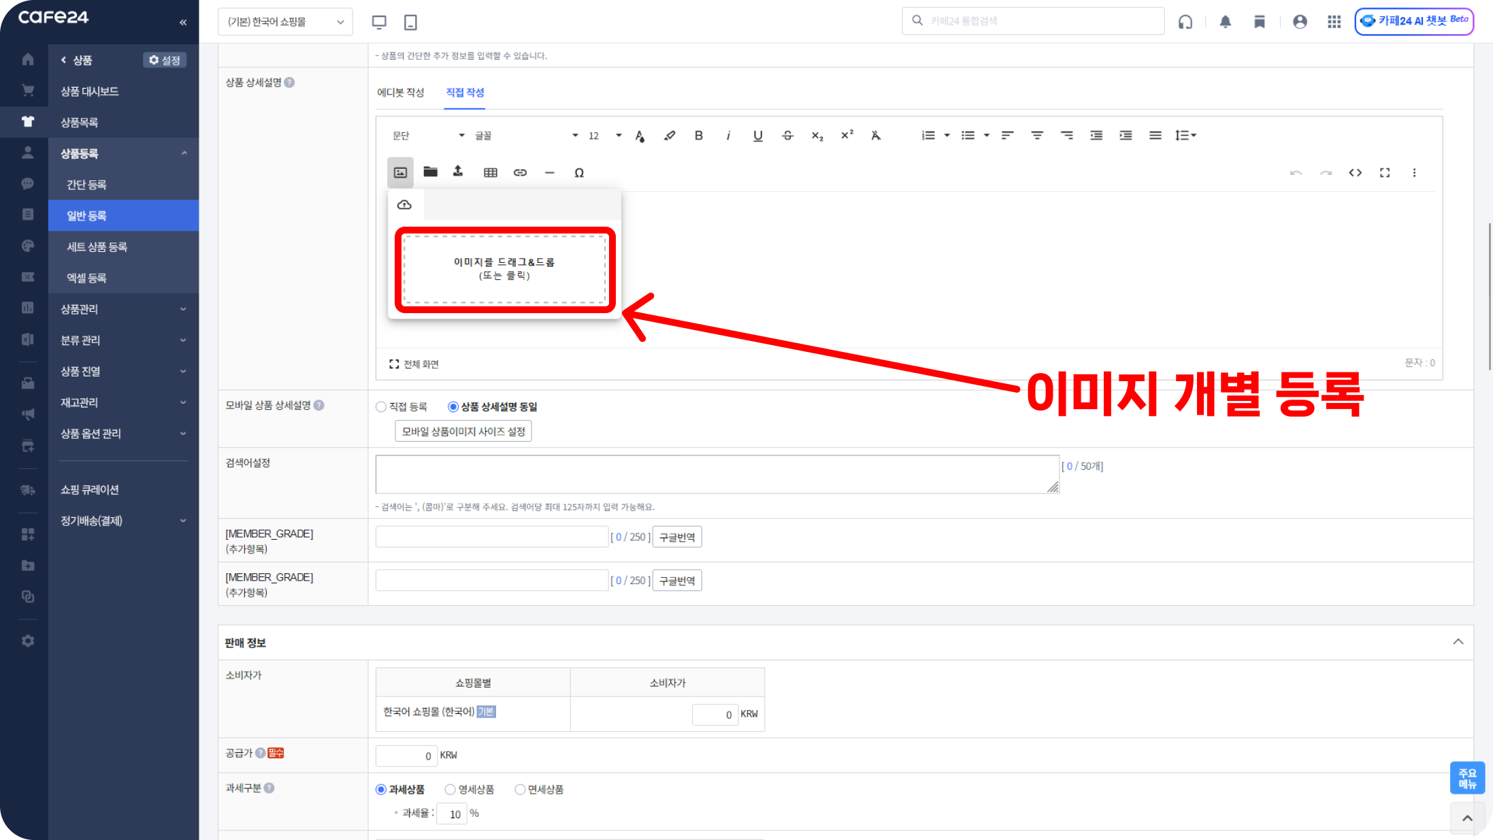Open the 카페24 AI 챗봇 button
1493x840 pixels.
[x=1414, y=21]
